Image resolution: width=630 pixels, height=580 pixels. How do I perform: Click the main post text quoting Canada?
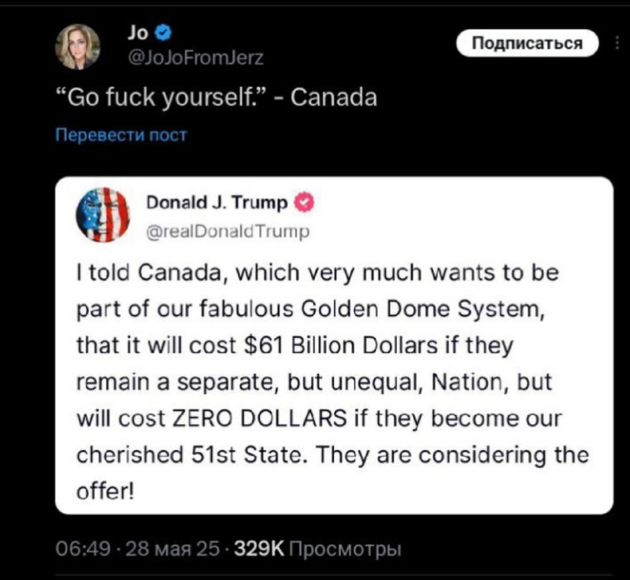click(x=216, y=98)
